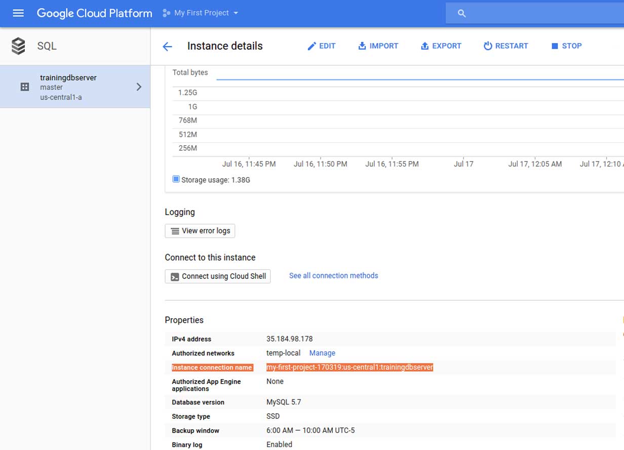Click the Manage authorized networks link
Screen dimensions: 624x450
coord(322,353)
